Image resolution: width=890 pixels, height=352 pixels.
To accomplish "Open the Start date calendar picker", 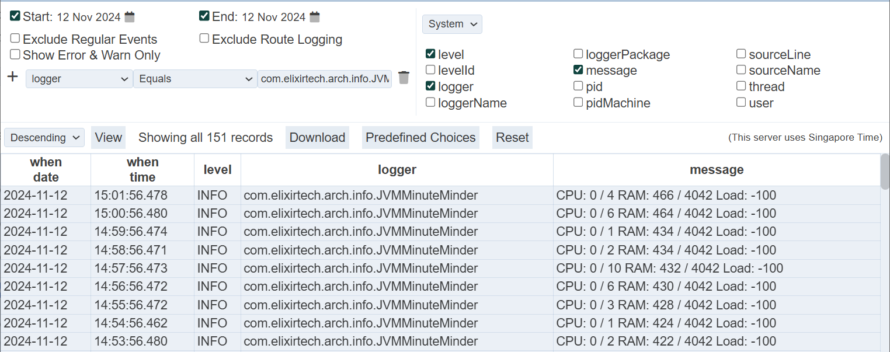I will pyautogui.click(x=130, y=17).
